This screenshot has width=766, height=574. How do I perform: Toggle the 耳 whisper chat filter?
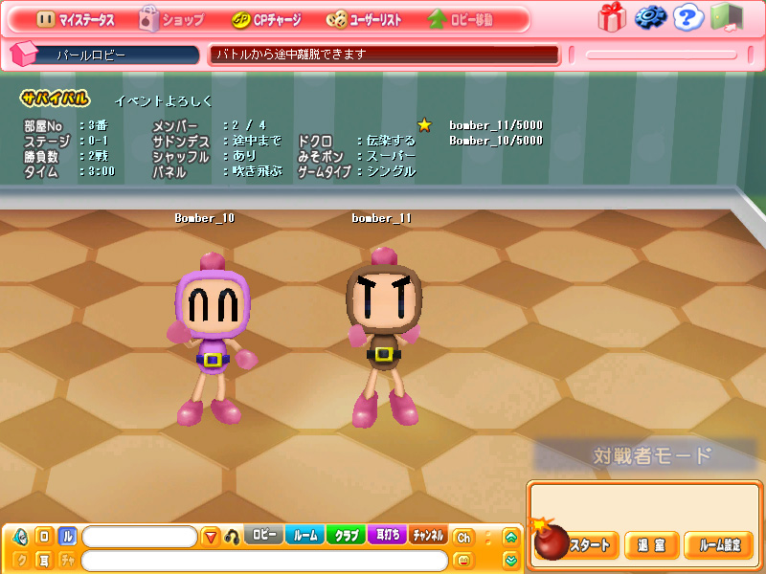pyautogui.click(x=44, y=560)
